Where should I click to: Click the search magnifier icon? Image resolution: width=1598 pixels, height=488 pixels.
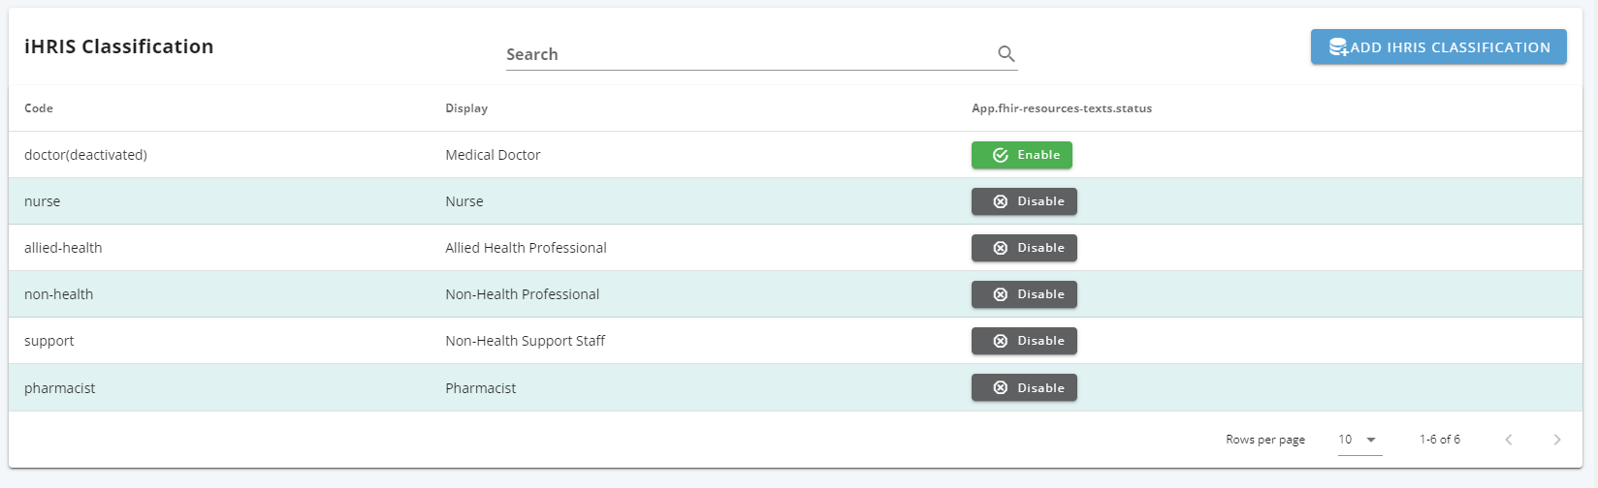point(1007,54)
